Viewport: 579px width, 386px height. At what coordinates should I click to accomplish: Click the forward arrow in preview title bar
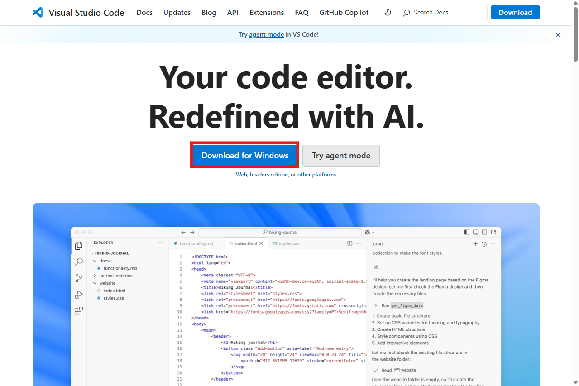pyautogui.click(x=192, y=232)
